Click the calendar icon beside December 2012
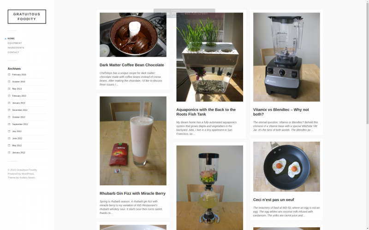 (9, 110)
